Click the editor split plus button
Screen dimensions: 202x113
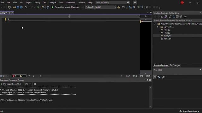point(146,16)
